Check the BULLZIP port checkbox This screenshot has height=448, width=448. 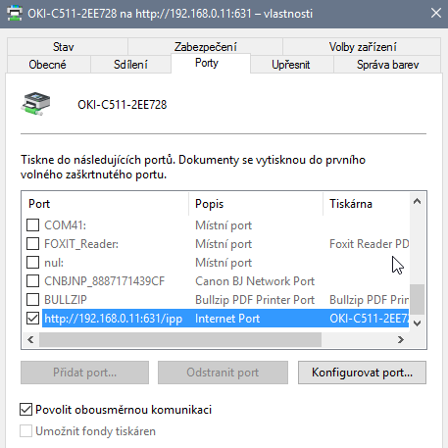point(32,300)
